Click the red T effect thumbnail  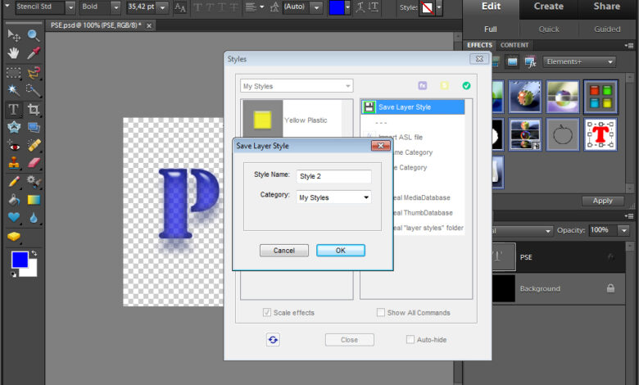pos(600,134)
